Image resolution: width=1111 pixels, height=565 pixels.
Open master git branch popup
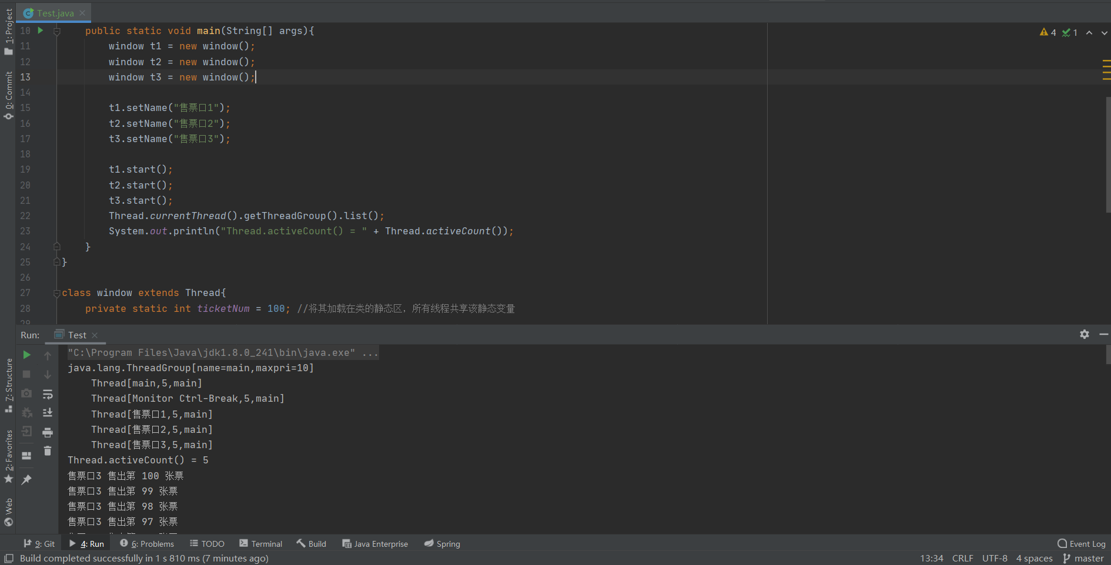coord(1083,559)
